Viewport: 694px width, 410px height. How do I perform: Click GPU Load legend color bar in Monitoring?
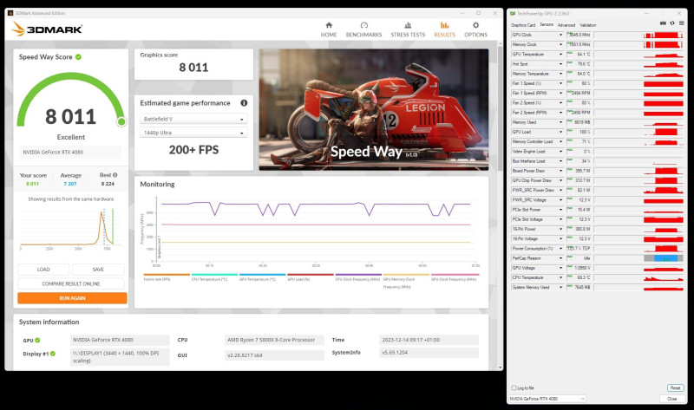point(311,275)
